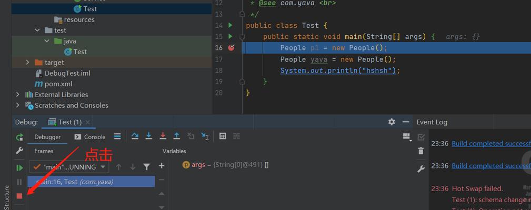Click Run to Cursor icon
Image resolution: width=531 pixels, height=210 pixels.
205,136
